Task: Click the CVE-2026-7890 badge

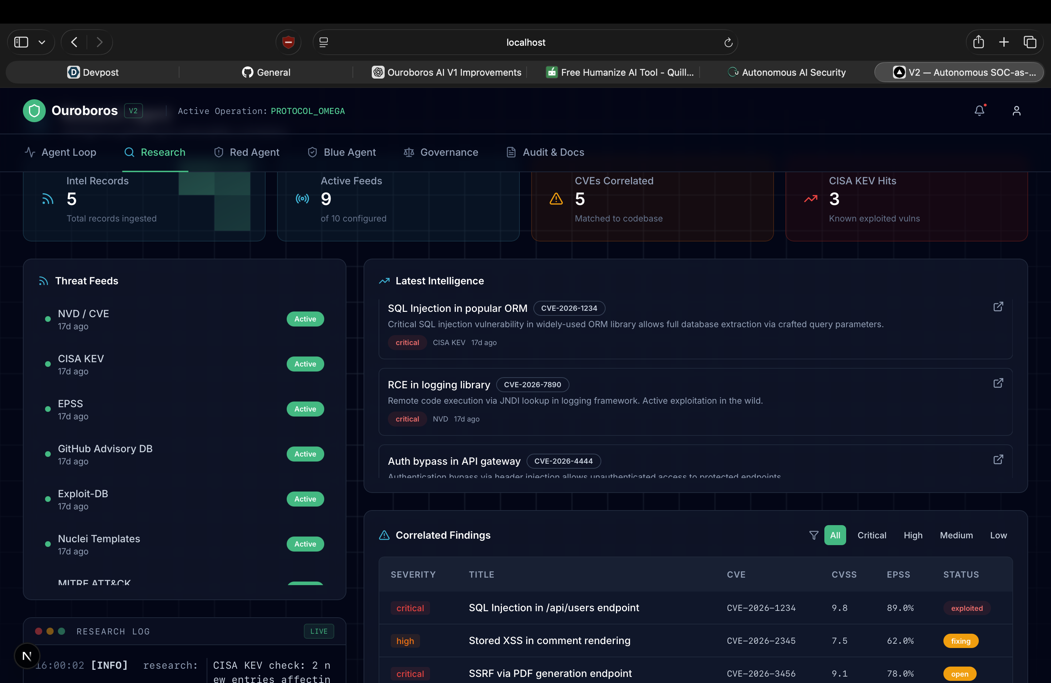Action: 532,385
